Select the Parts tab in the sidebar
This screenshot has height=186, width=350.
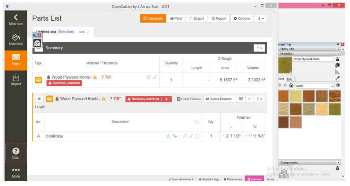(16, 60)
